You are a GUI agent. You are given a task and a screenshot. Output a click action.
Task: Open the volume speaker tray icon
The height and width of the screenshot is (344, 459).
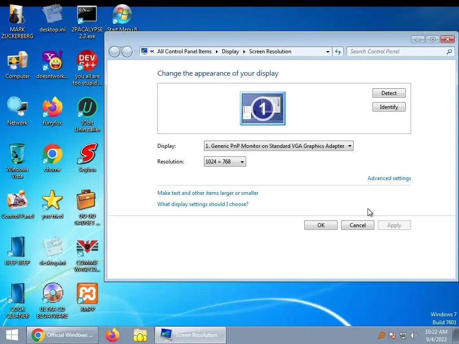414,335
